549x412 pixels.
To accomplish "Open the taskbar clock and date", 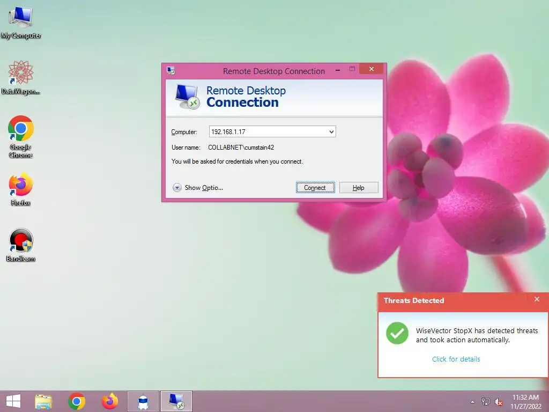I will 525,402.
